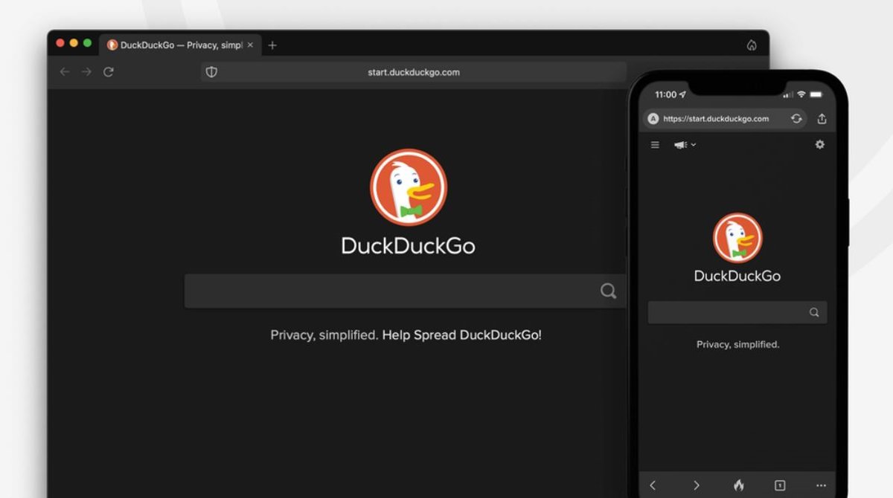Click the Help Spread DuckDuckGo! link

click(x=461, y=335)
